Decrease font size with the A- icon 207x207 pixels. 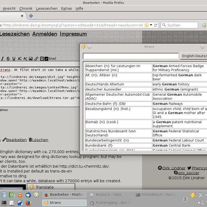point(25,58)
